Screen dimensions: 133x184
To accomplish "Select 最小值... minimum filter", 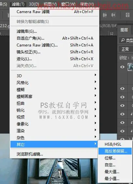I will 115,179.
